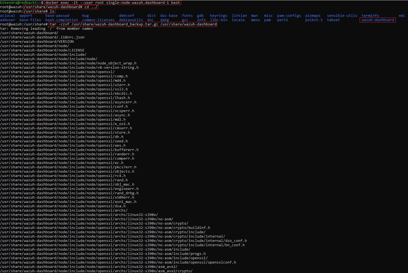Click the no-asm/include/progs.h path line
Screen dimensions: 408x273
[103, 254]
